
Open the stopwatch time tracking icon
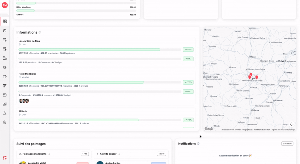coord(5,30)
